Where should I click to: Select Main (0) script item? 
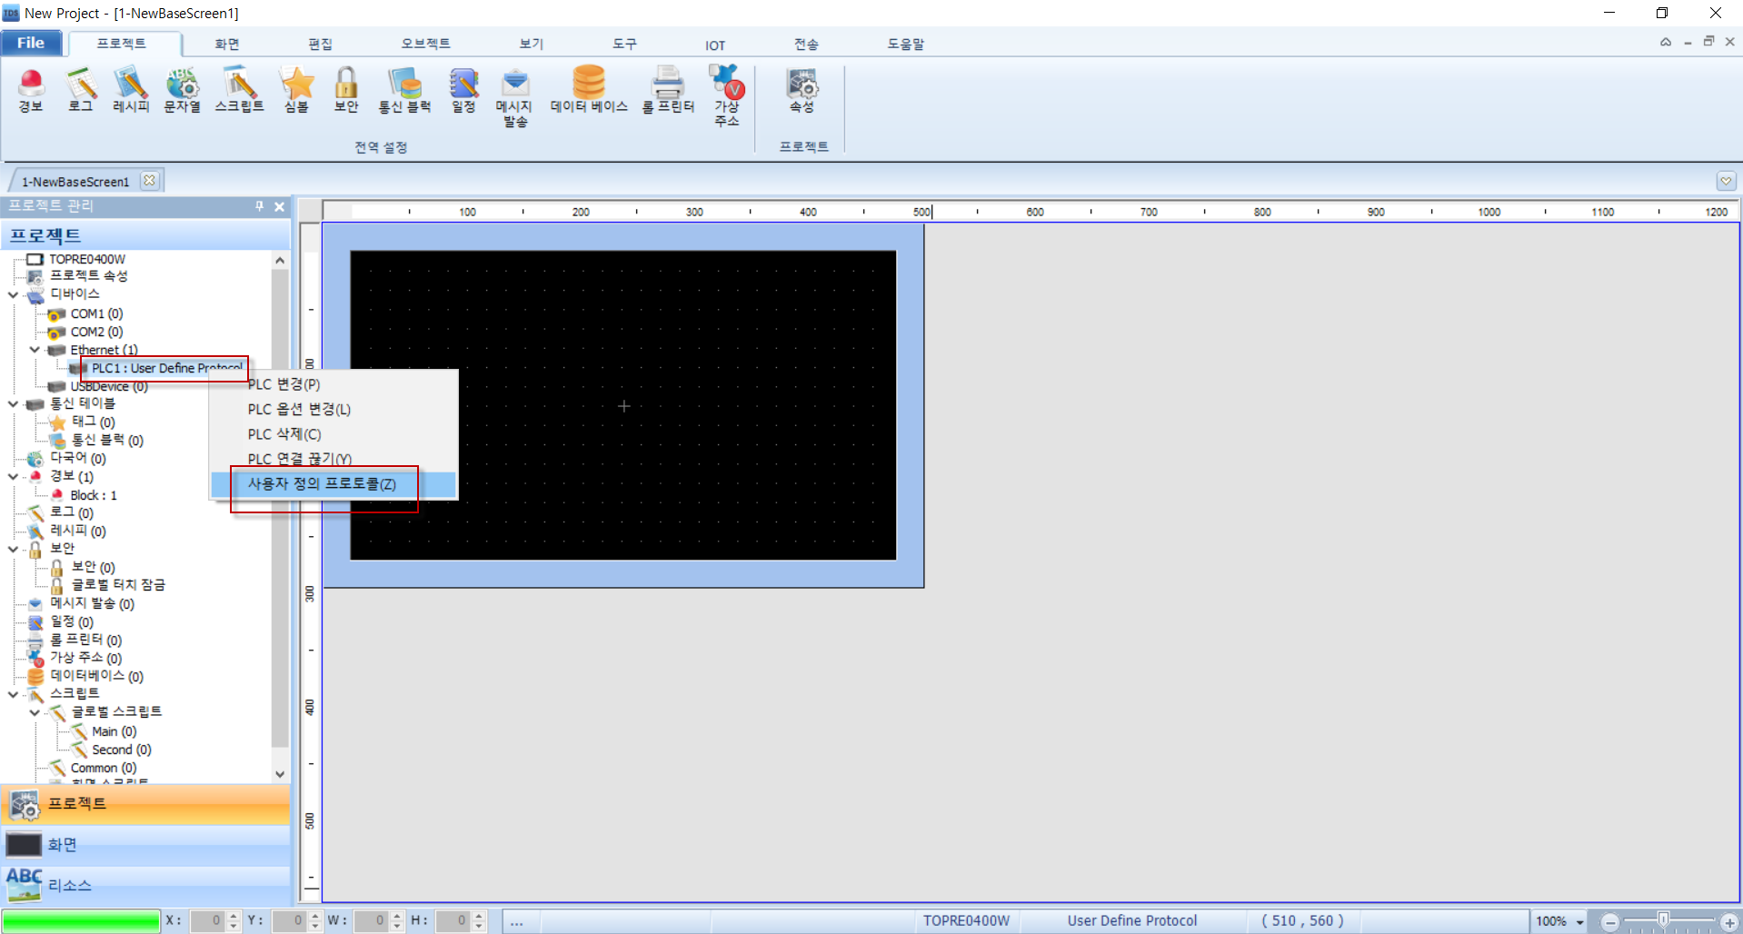[x=114, y=731]
